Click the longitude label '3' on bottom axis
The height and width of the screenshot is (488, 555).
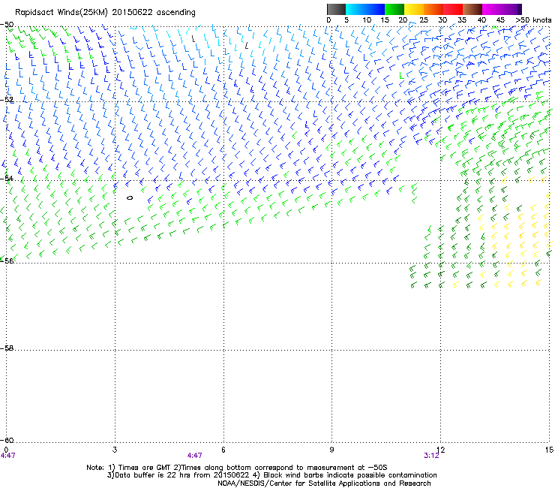click(115, 450)
